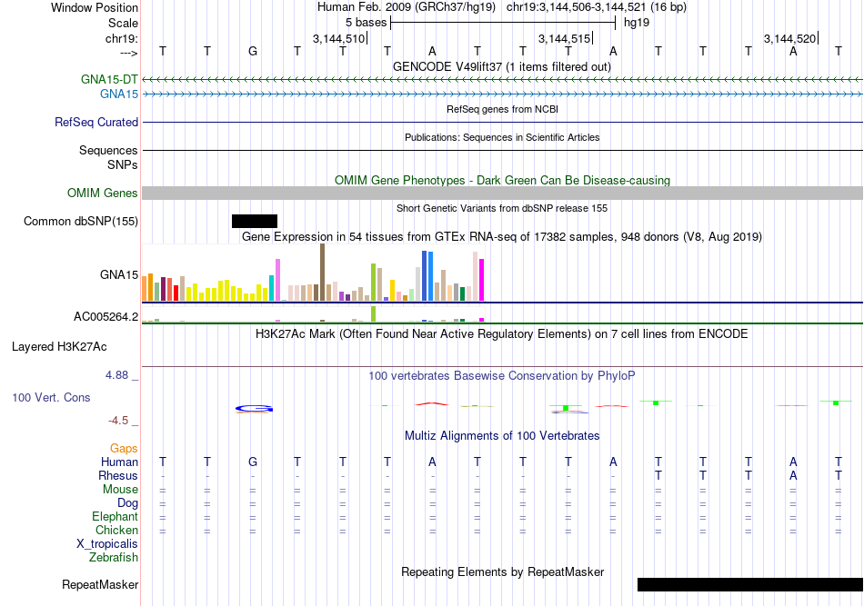Click the position marker 3,144,520
The height and width of the screenshot is (606, 864).
click(789, 38)
